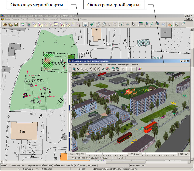Click the 1 : 1242 scale field
Image resolution: width=194 pixels, height=171 pixels.
(x=119, y=158)
